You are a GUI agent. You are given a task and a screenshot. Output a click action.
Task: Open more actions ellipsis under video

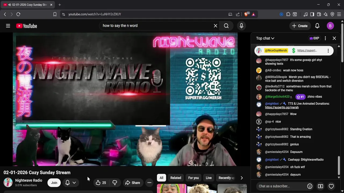[x=149, y=183]
